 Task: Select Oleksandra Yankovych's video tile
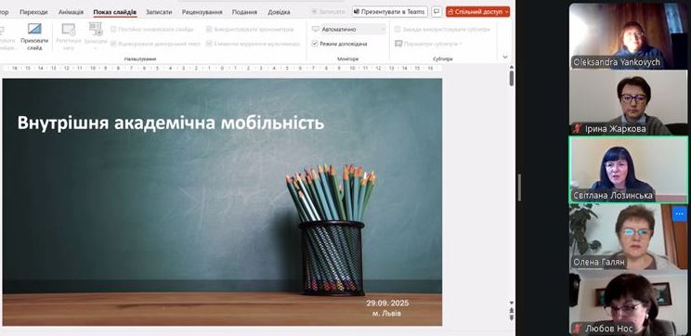[628, 36]
